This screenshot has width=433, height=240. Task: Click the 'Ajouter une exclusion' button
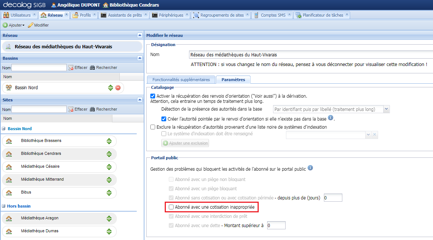[185, 143]
